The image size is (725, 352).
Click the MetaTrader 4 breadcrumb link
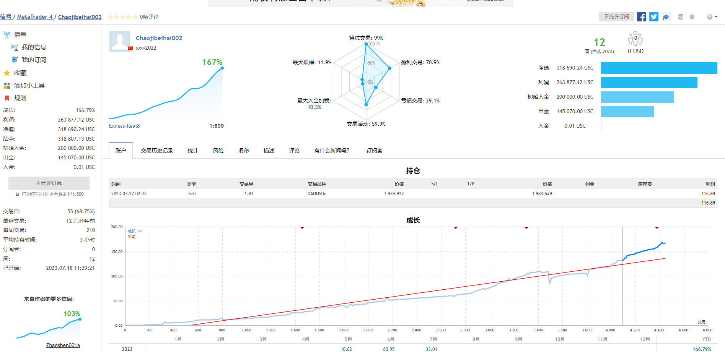point(35,17)
